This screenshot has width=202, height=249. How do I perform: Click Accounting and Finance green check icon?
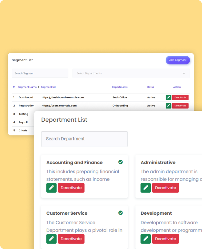pyautogui.click(x=121, y=162)
